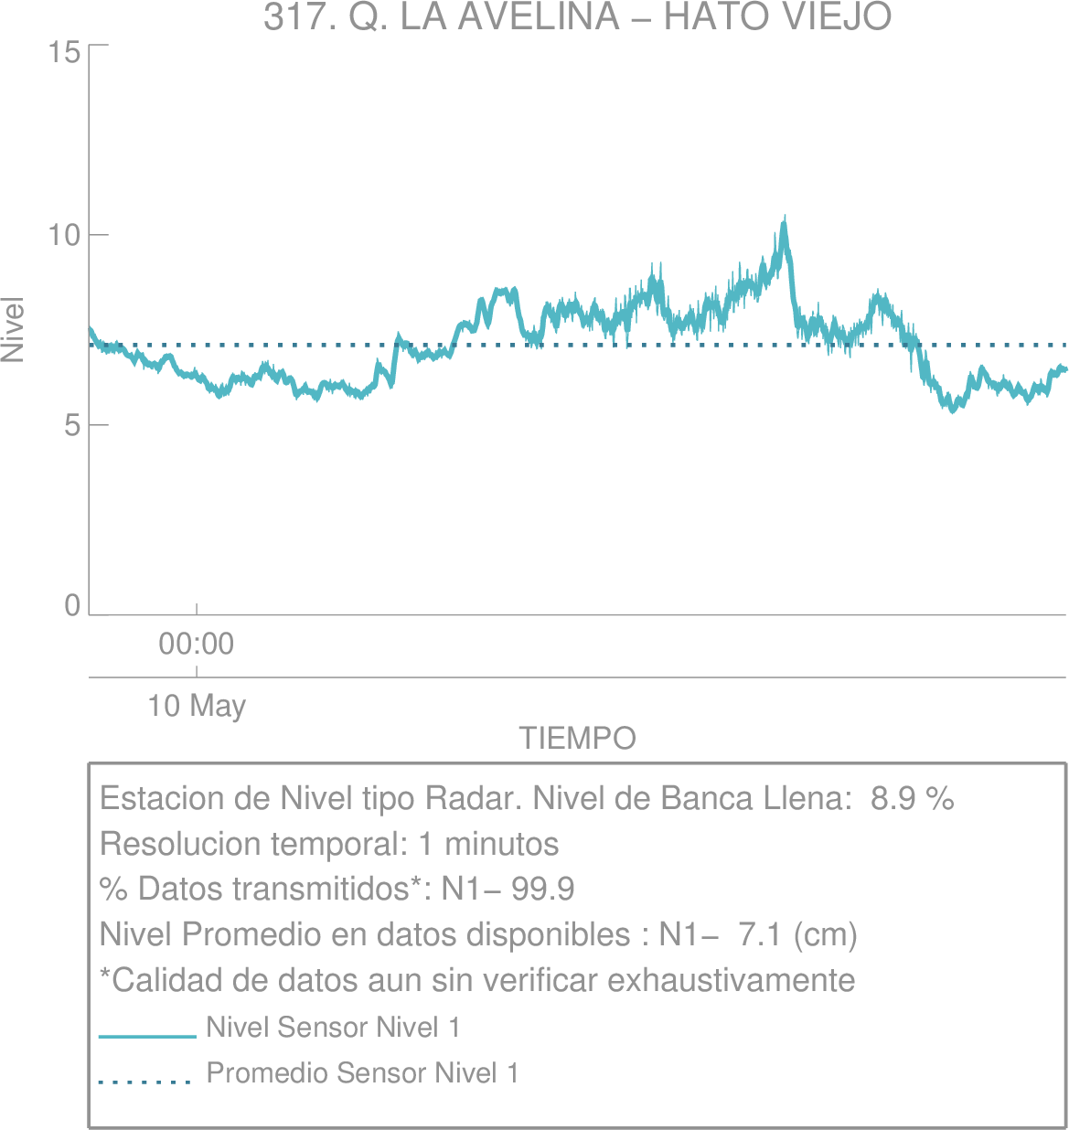Click the TIEMPO x-axis label
Image resolution: width=1069 pixels, height=1130 pixels.
(577, 738)
